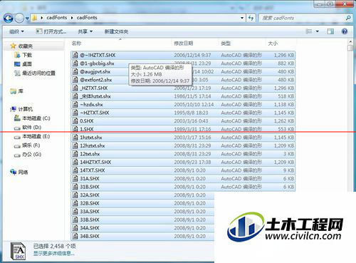The image size is (356, 263).
Task: Click the SHX icon of 14TXT.SHX
Action: (75, 170)
